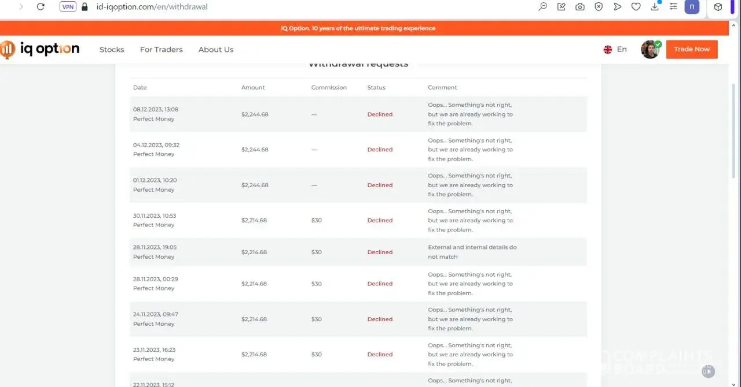This screenshot has width=741, height=387.
Task: Open the cube extensions icon
Action: pyautogui.click(x=718, y=7)
